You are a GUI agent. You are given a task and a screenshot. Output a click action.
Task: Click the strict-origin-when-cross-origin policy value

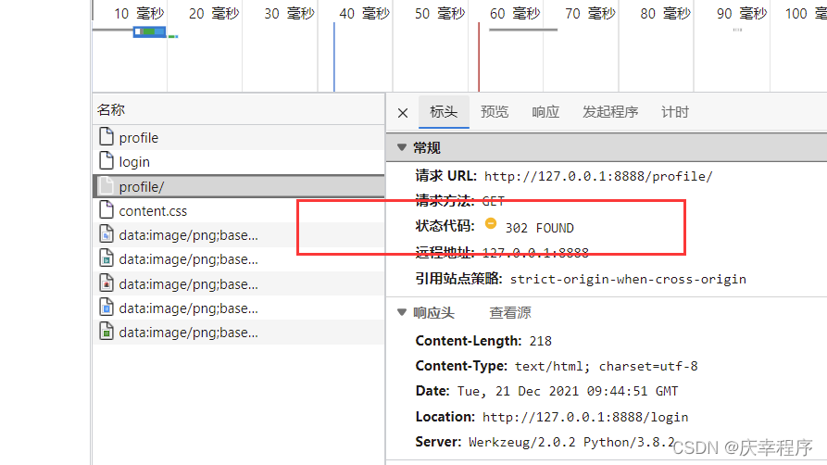[628, 279]
